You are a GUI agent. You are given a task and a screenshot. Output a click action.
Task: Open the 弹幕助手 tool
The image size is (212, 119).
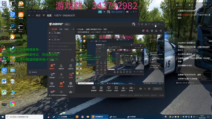52,67
